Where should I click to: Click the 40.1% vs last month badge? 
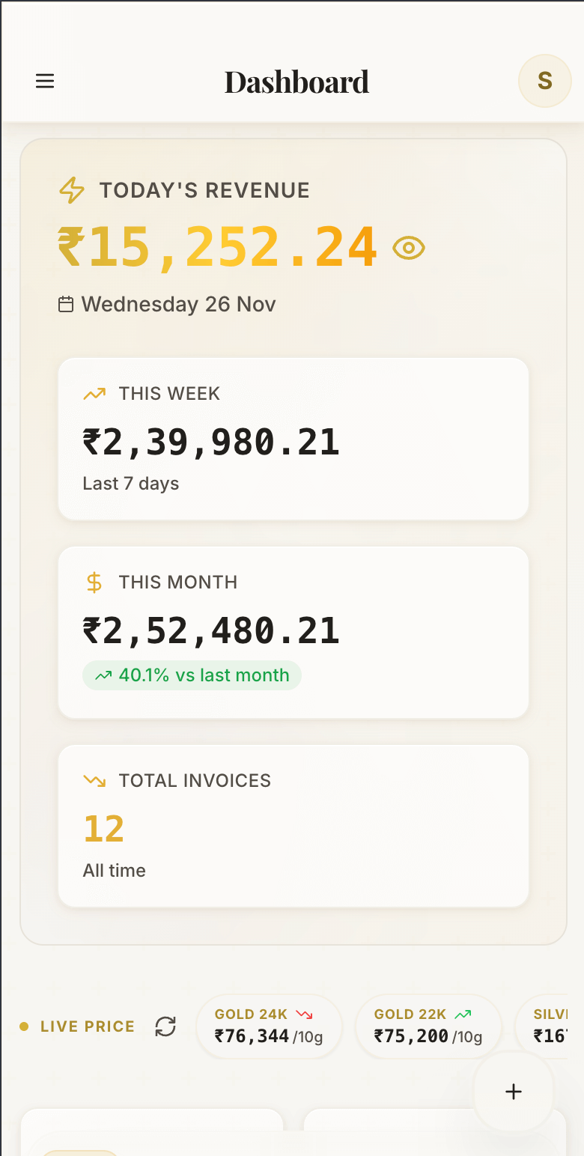click(x=192, y=675)
